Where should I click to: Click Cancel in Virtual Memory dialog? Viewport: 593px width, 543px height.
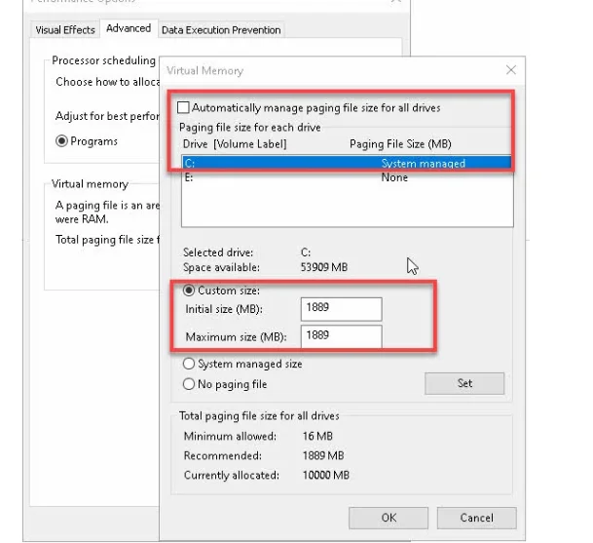[476, 518]
